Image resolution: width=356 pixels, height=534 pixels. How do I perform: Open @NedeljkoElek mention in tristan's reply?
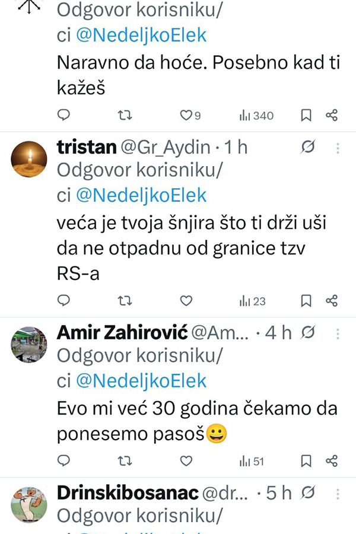pos(141,195)
